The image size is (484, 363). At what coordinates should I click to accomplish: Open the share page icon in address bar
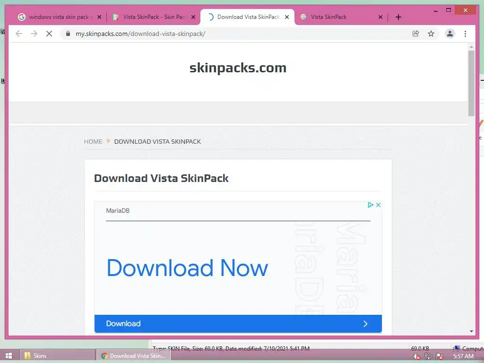[416, 34]
